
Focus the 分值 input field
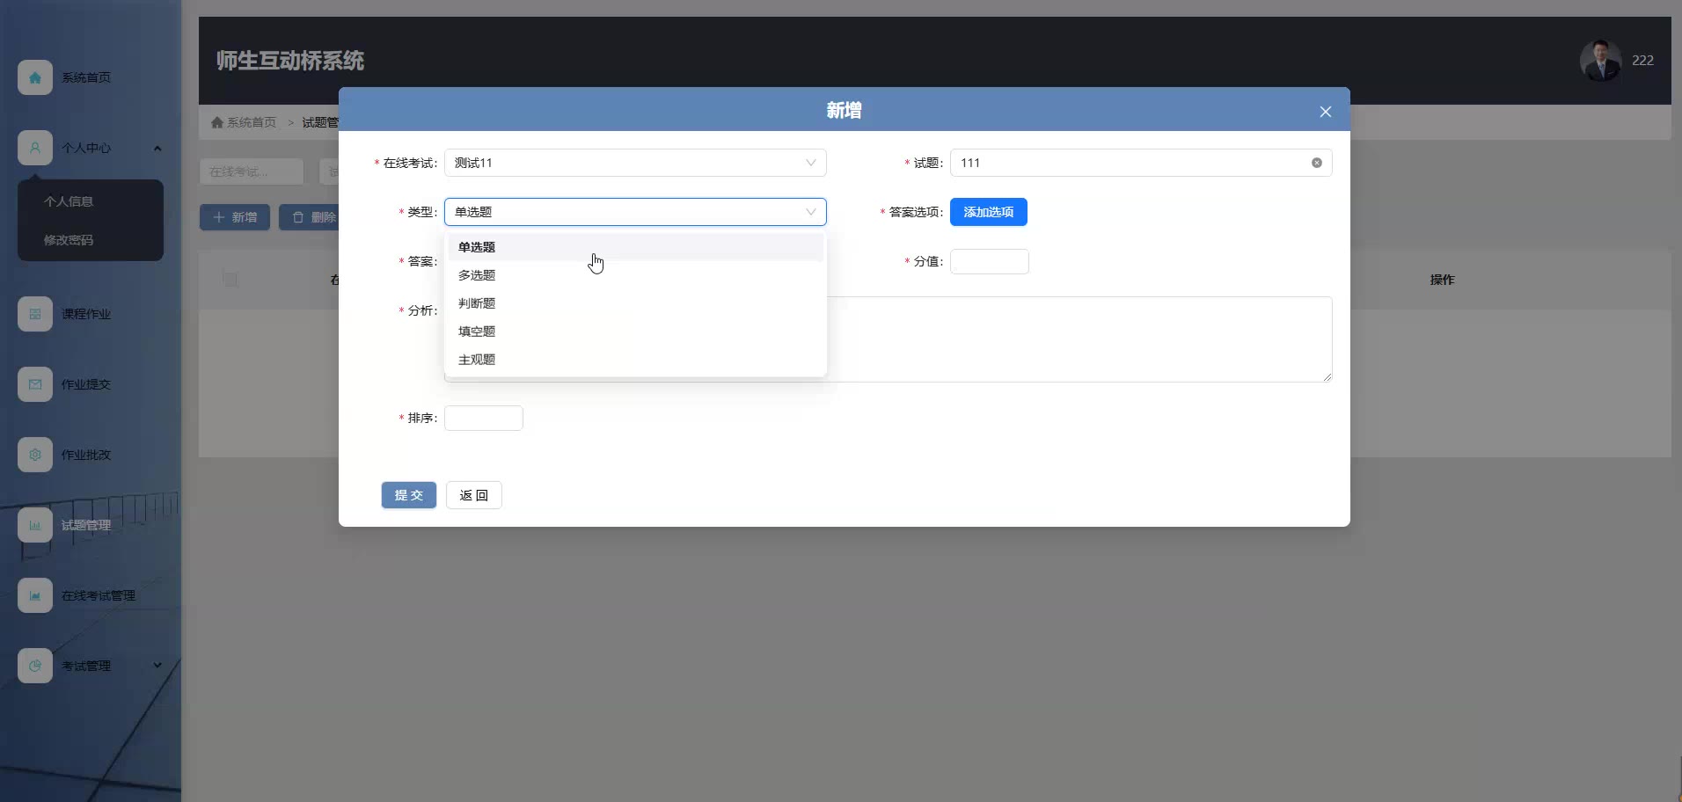coord(990,261)
